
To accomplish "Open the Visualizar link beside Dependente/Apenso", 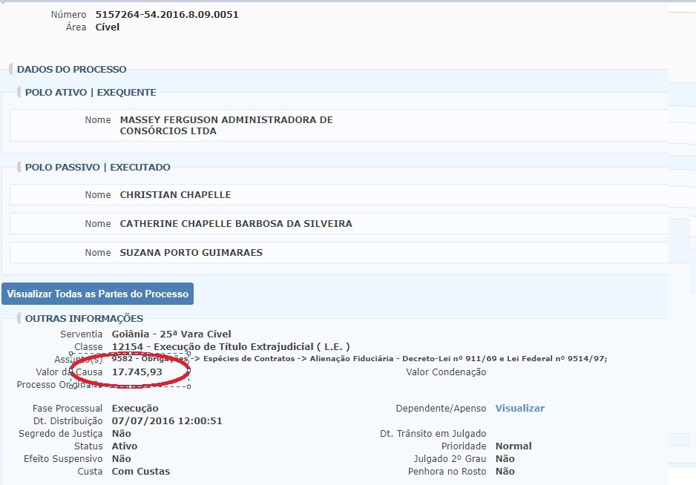I will point(519,409).
